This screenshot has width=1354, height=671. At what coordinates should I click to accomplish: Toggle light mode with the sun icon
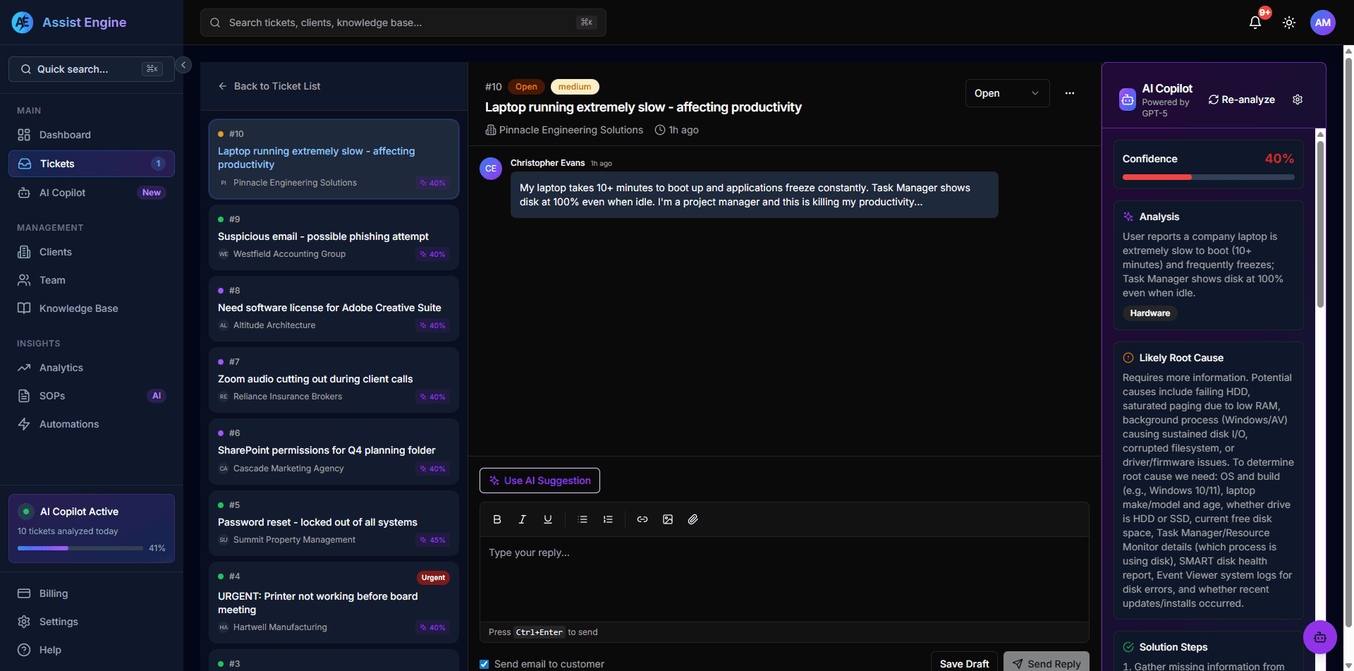point(1289,22)
